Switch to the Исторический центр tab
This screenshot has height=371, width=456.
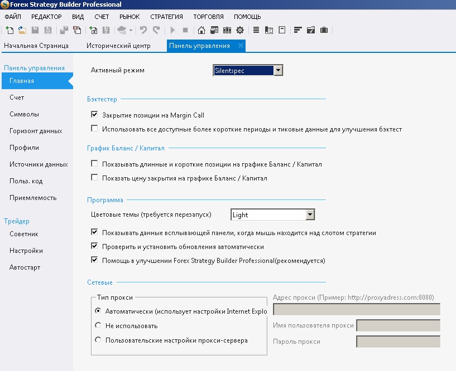(x=118, y=46)
